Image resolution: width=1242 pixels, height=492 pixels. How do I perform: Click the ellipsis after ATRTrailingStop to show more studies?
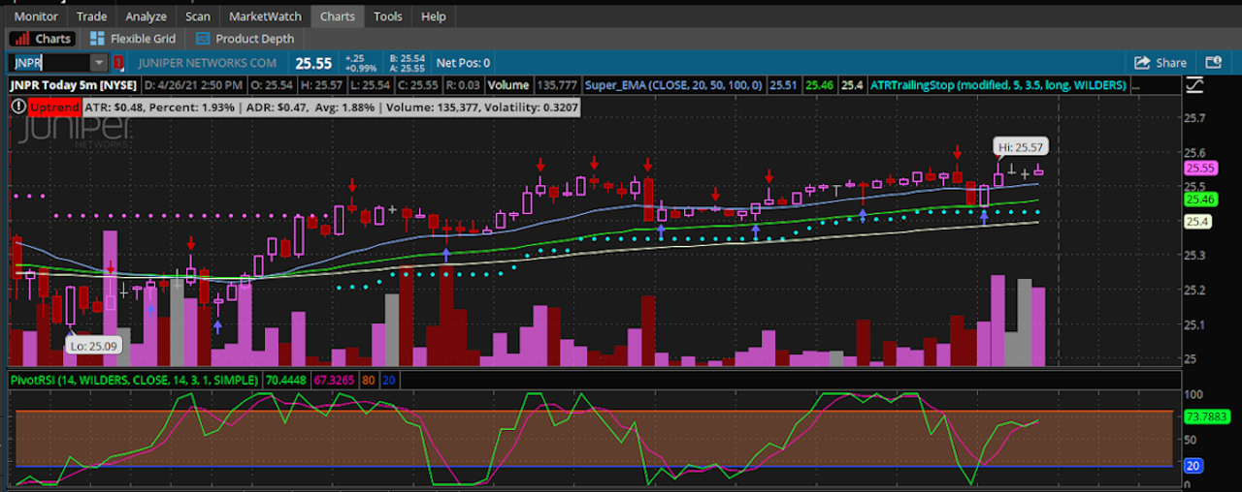click(x=1136, y=85)
